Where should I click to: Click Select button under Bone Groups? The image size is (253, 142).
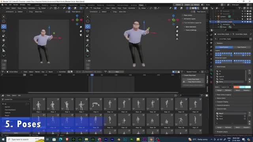[x=238, y=90]
